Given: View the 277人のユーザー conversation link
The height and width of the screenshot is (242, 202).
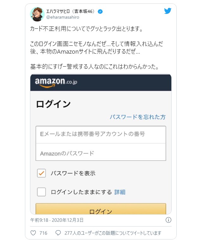Looking at the screenshot, I should pos(113,233).
